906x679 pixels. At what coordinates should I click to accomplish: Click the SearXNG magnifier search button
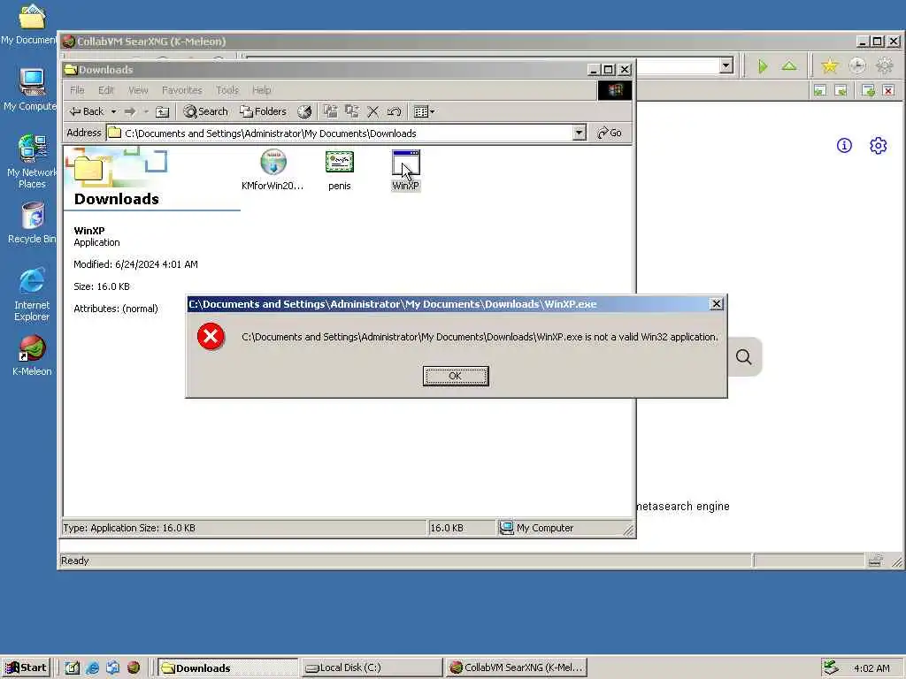743,357
